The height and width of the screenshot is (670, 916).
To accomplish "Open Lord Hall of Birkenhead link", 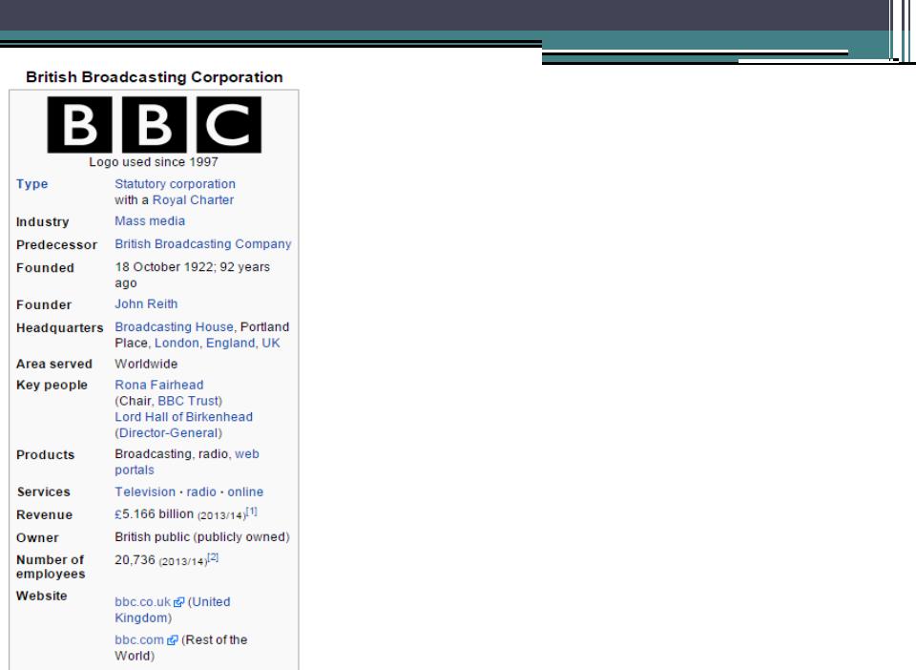I will 183,417.
